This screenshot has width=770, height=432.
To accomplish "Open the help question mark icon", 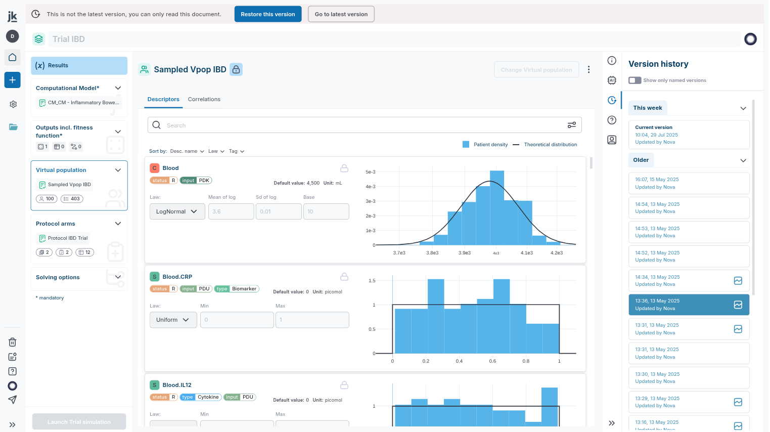I will tap(612, 120).
